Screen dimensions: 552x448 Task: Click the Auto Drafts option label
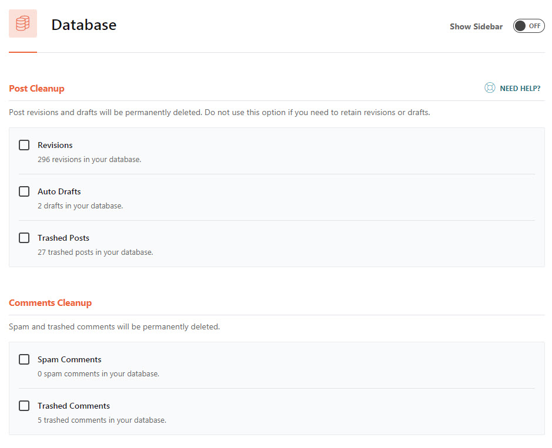pos(59,191)
